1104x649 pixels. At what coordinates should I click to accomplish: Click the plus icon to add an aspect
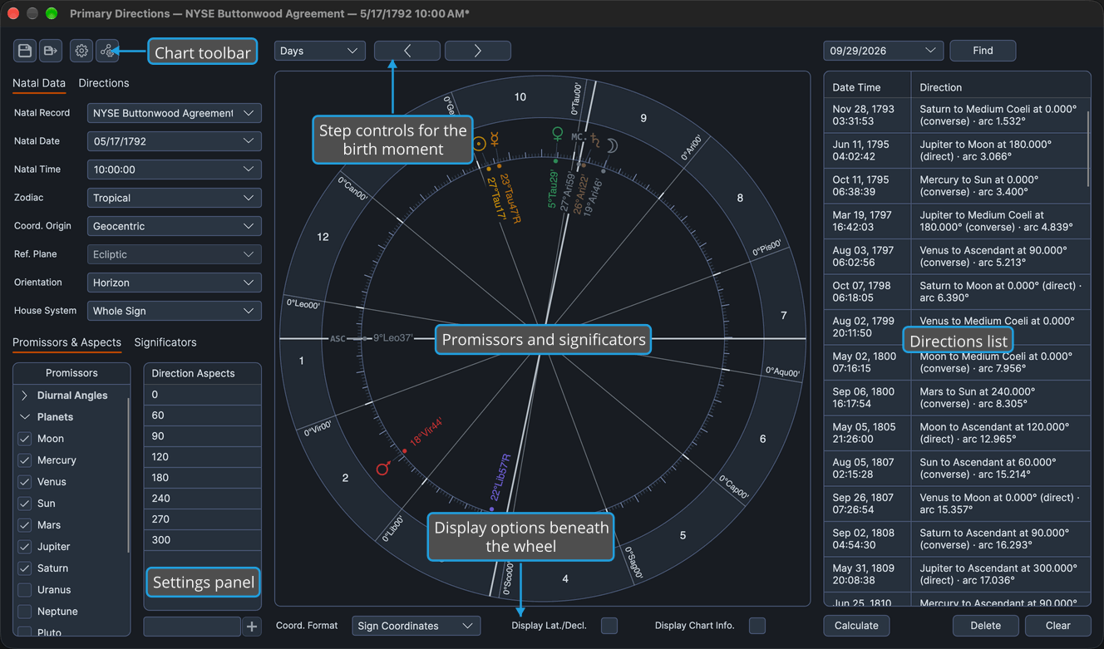(253, 627)
